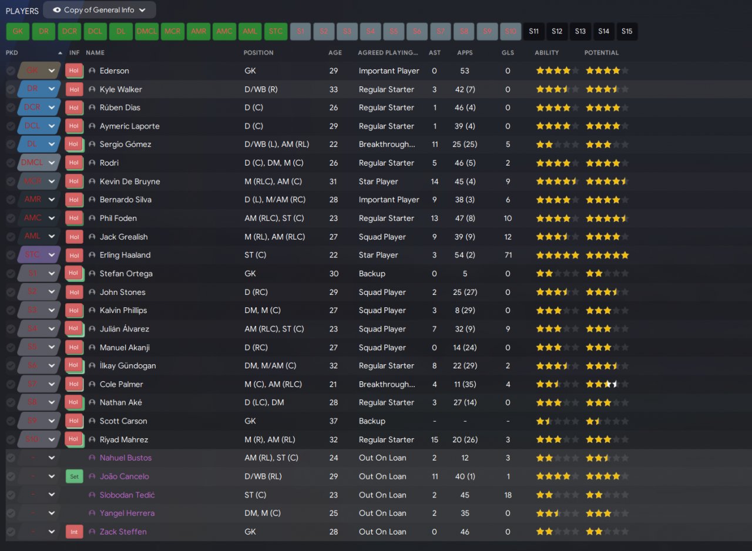Image resolution: width=752 pixels, height=551 pixels.
Task: Click the green DMCL button in the top bar
Action: pos(147,32)
